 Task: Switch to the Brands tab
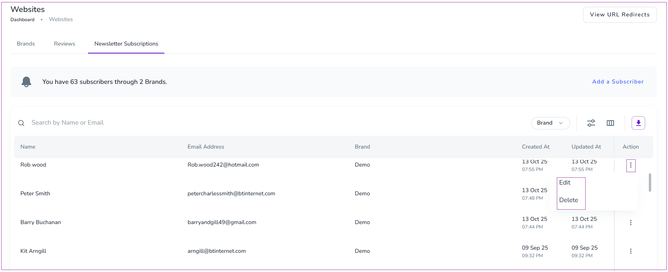tap(26, 44)
